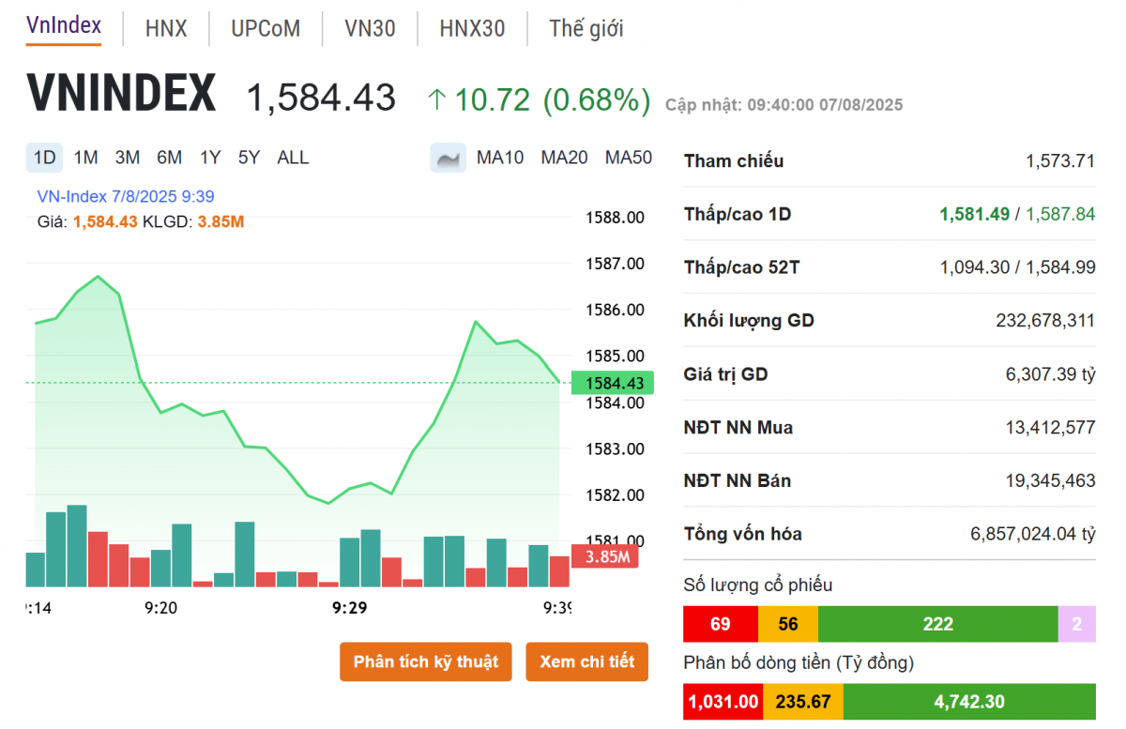
Task: Select the UPCoM tab
Action: tap(266, 29)
